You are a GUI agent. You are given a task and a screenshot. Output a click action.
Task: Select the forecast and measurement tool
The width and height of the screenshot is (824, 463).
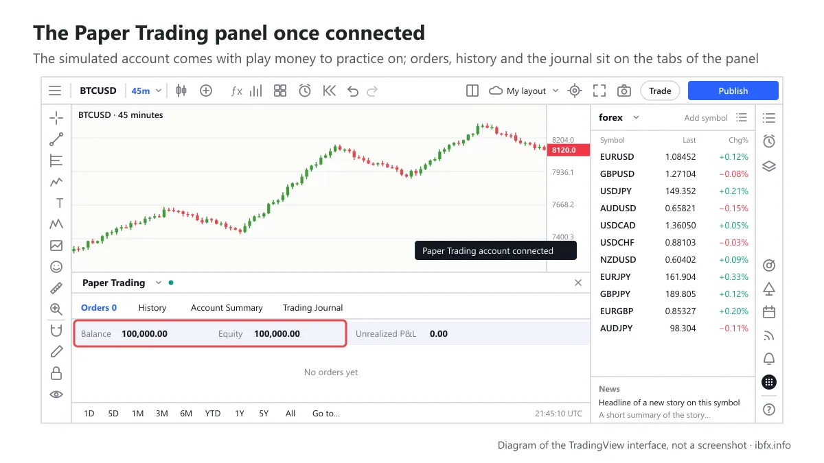(56, 246)
